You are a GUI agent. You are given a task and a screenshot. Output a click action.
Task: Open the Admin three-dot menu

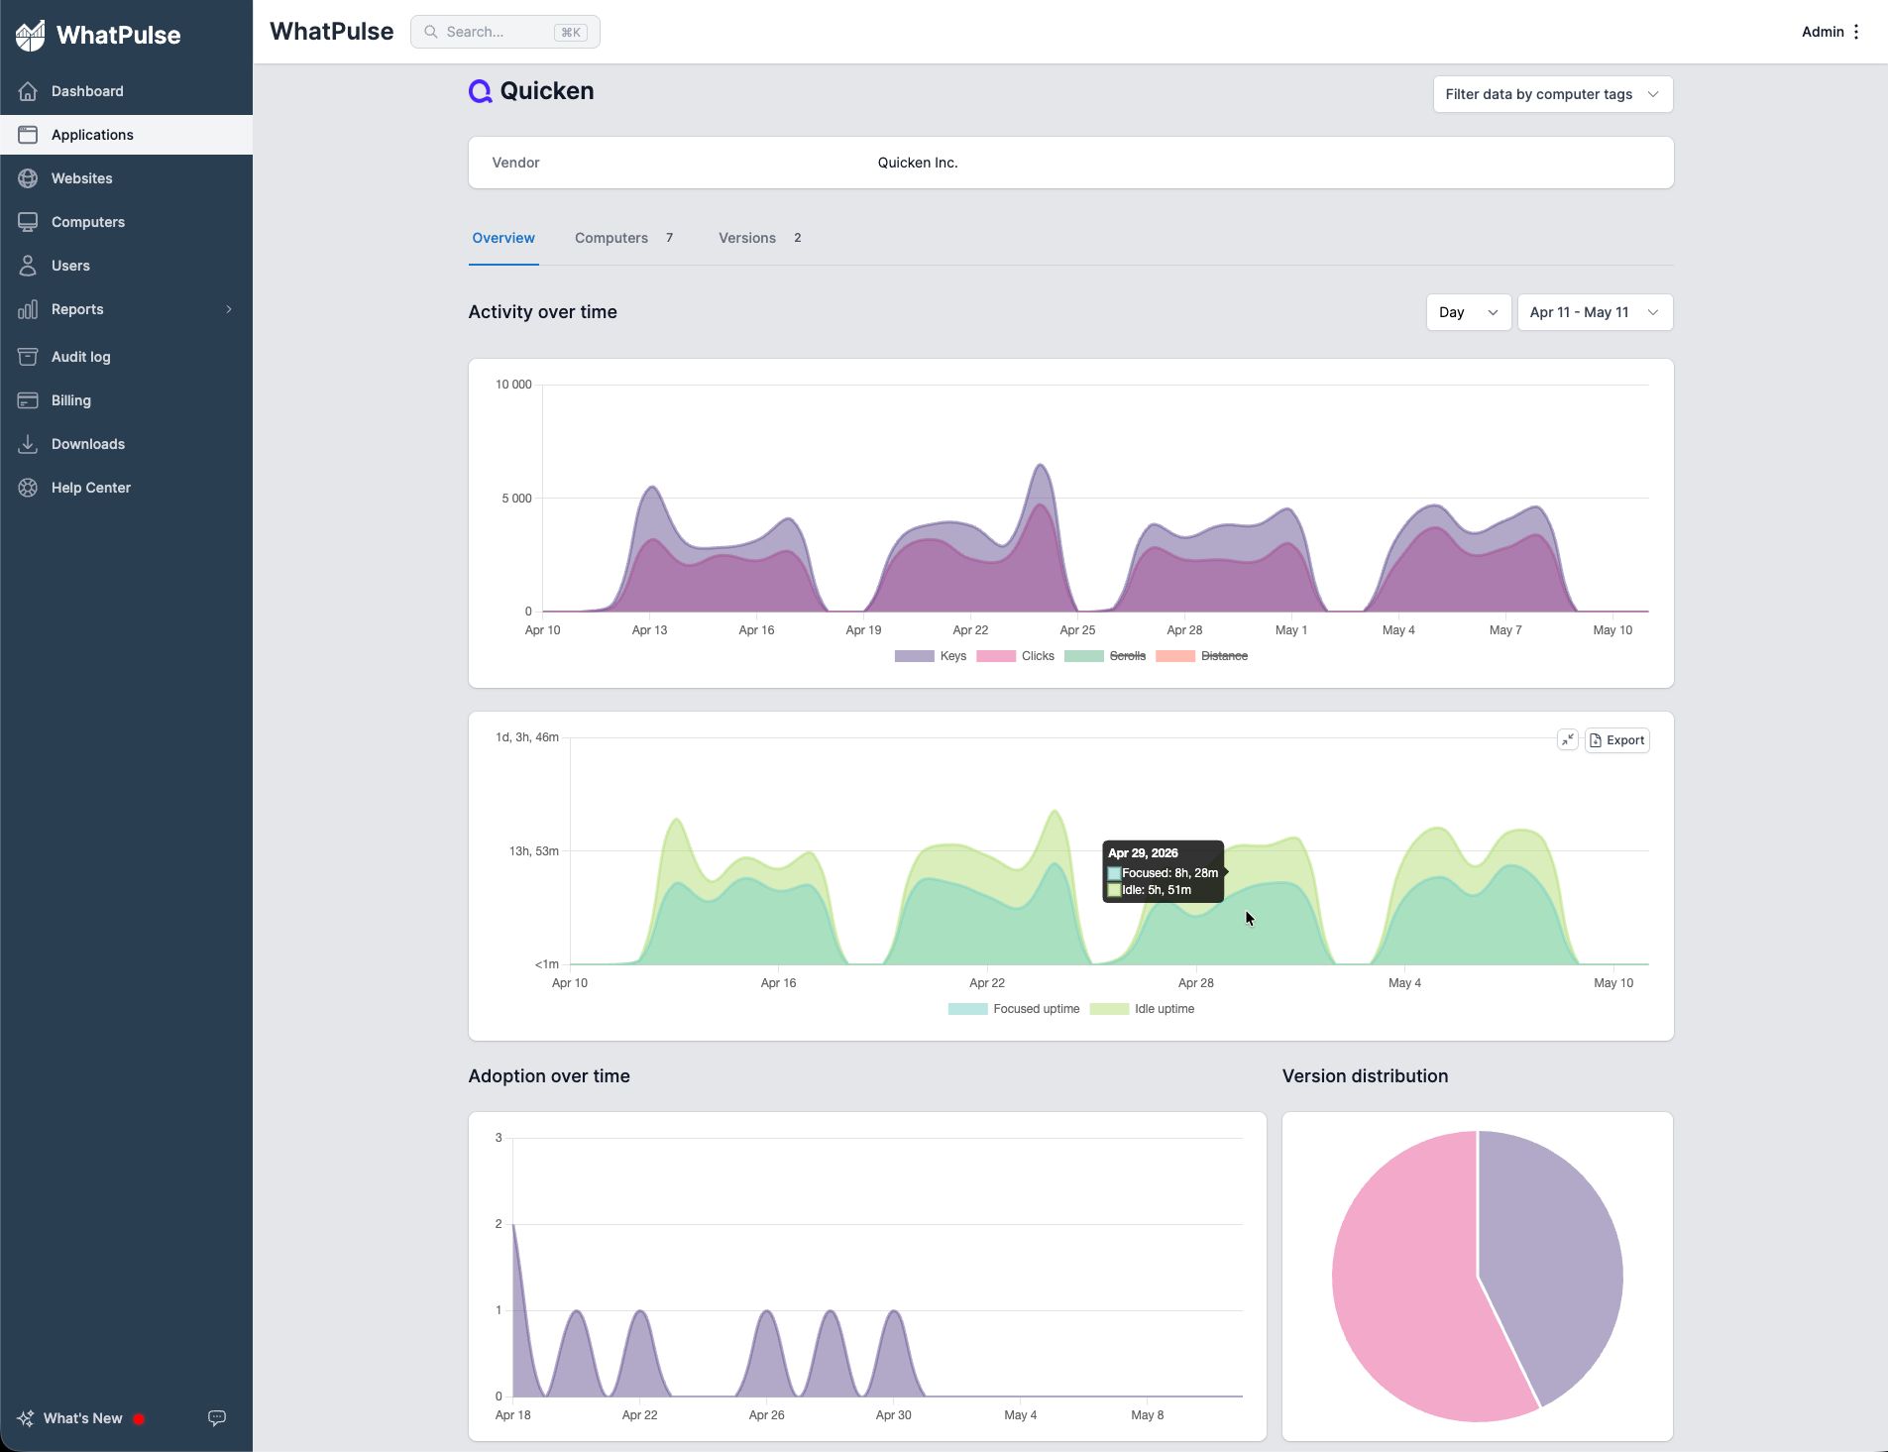click(x=1856, y=32)
